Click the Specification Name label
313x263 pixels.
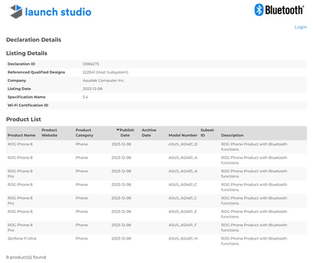tap(27, 97)
